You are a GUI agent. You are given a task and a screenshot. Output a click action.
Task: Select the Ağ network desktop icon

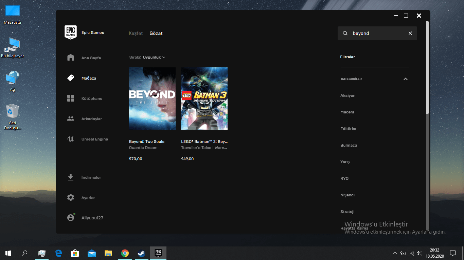13,81
